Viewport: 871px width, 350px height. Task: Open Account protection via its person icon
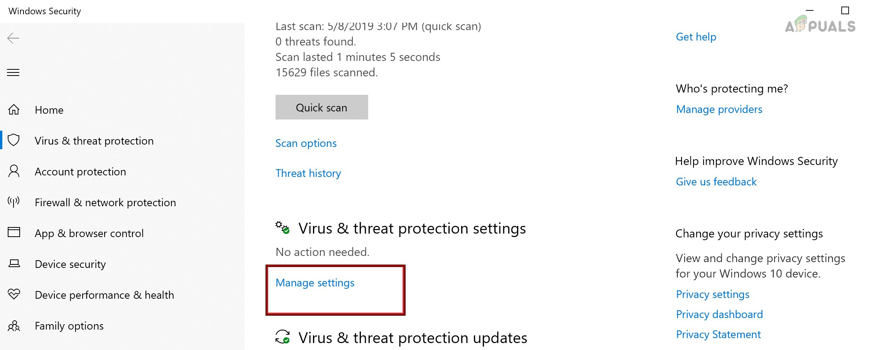point(14,171)
